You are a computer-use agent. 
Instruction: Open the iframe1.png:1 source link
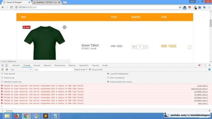tap(201, 95)
